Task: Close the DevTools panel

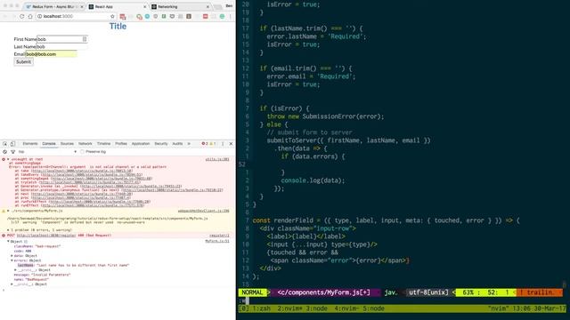Action: pos(231,144)
